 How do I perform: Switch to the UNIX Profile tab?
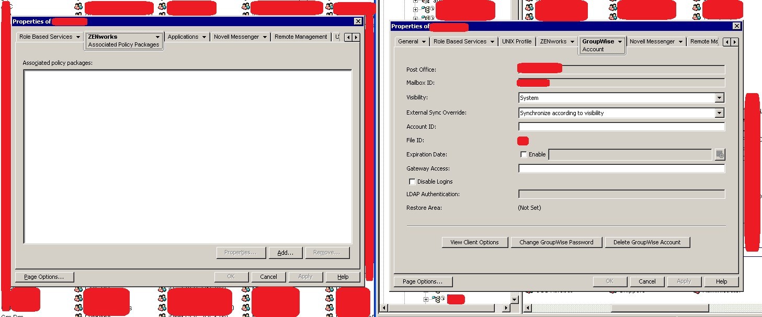pos(516,41)
